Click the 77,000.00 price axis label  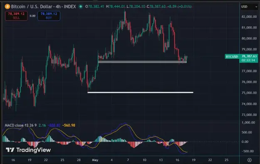(x=249, y=71)
